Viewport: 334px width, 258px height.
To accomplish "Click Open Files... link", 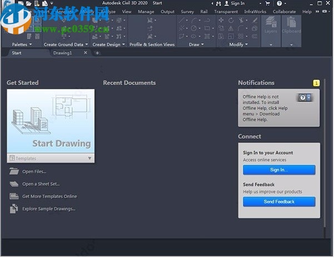I will [34, 171].
